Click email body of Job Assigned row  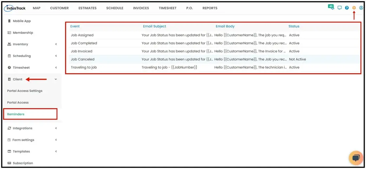click(250, 35)
